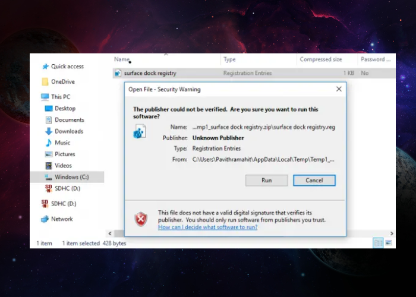This screenshot has width=416, height=297.
Task: Click the top-level SDHC (D:) icon
Action: coord(45,204)
